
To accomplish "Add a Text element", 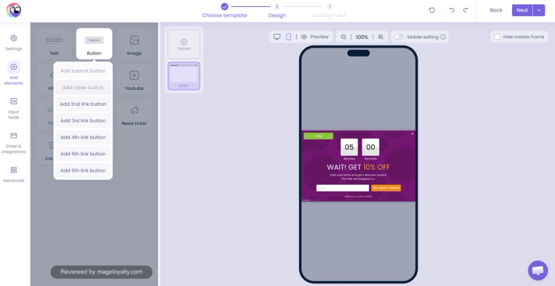I will point(54,44).
